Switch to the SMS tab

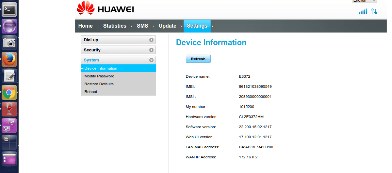tap(142, 26)
